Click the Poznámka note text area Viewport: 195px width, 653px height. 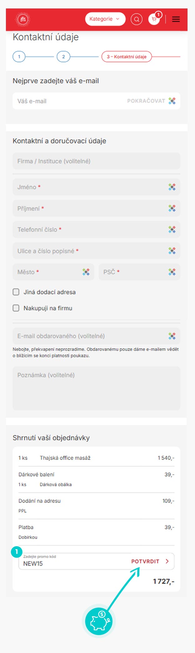click(96, 388)
